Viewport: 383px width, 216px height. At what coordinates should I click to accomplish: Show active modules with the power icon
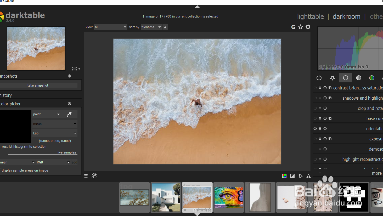319,78
